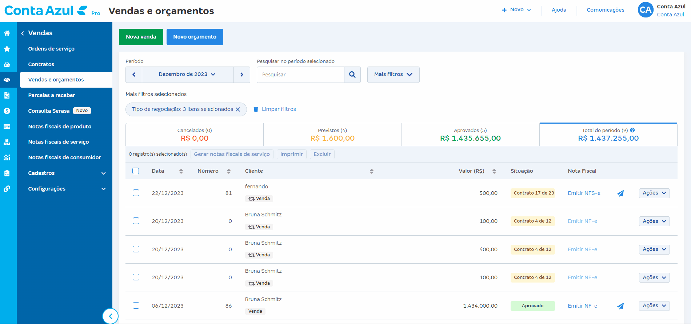The width and height of the screenshot is (691, 324).
Task: Click Emitir NFS-e link for fernando
Action: coord(584,193)
